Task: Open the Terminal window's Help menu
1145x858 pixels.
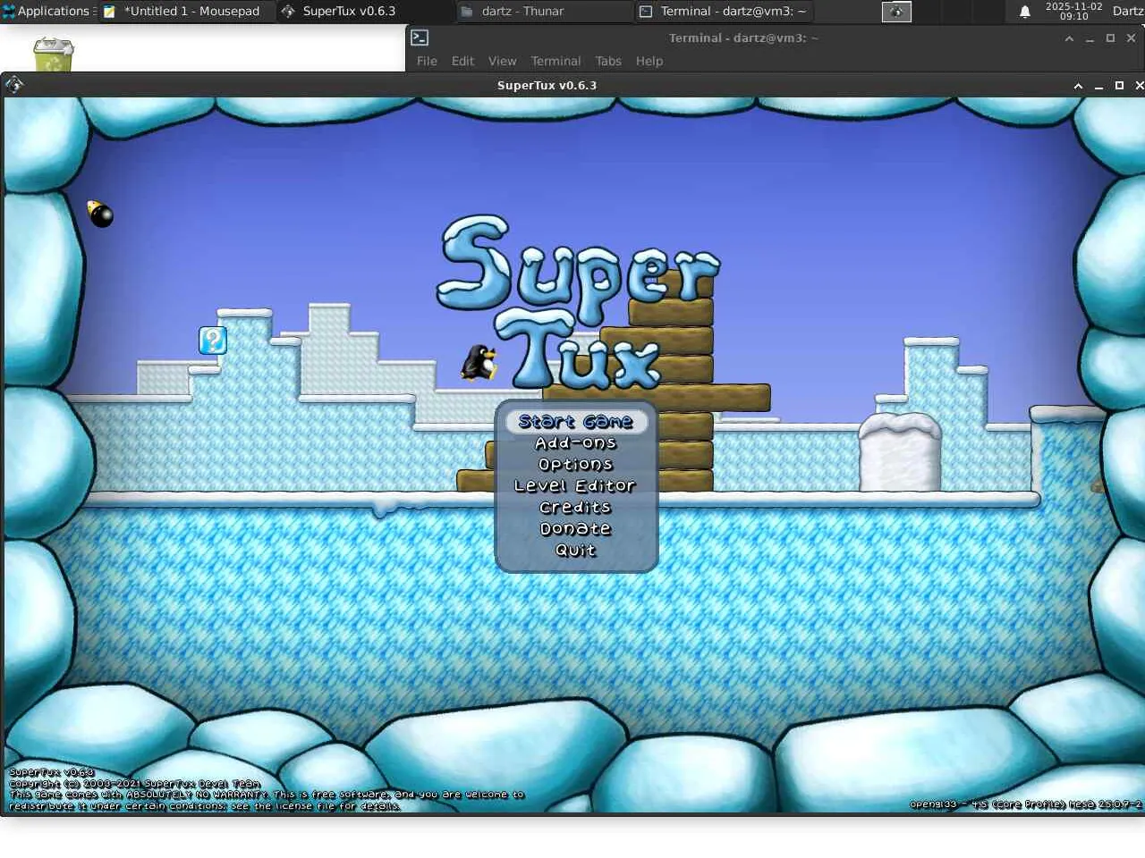Action: point(649,61)
